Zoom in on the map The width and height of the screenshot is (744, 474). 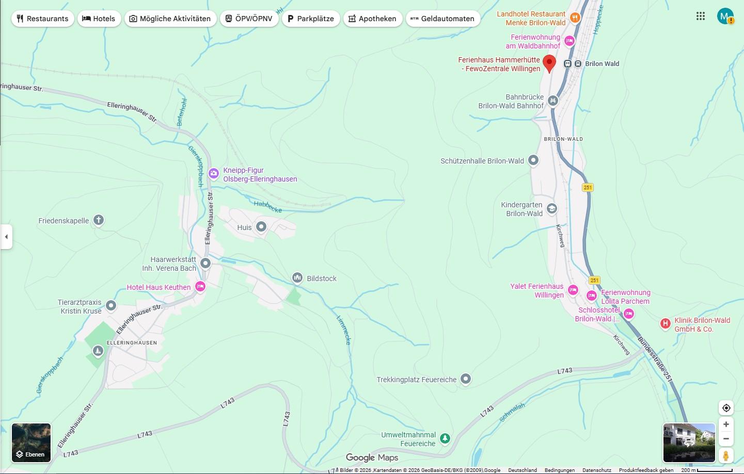click(x=726, y=424)
